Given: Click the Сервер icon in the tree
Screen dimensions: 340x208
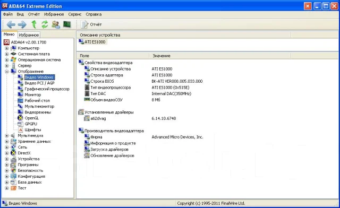Looking at the screenshot, I should coord(13,66).
